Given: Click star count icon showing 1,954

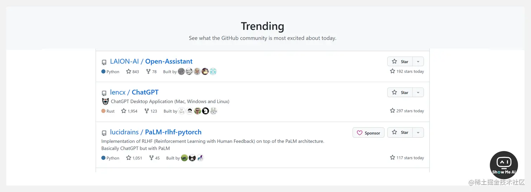Looking at the screenshot, I should pyautogui.click(x=124, y=111).
